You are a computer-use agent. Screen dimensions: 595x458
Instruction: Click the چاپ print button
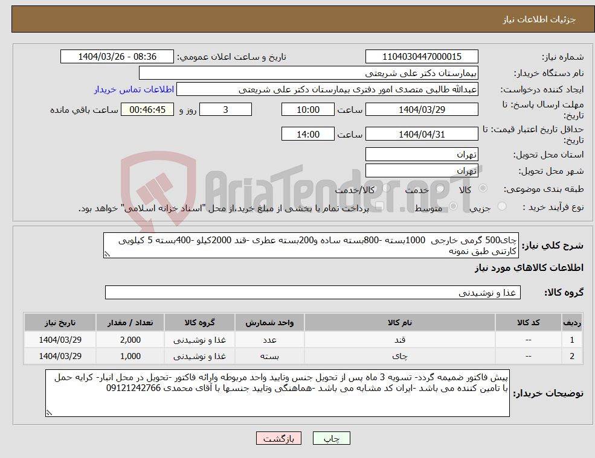tap(331, 438)
